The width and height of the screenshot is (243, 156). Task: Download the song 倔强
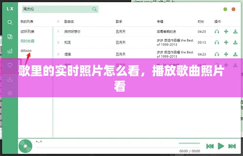click(235, 54)
